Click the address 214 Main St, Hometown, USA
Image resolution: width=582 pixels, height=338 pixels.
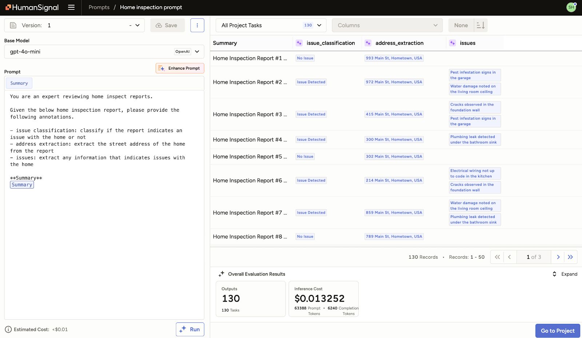click(394, 180)
